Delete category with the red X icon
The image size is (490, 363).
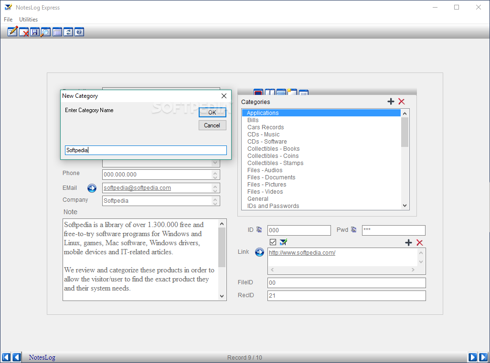pos(402,102)
